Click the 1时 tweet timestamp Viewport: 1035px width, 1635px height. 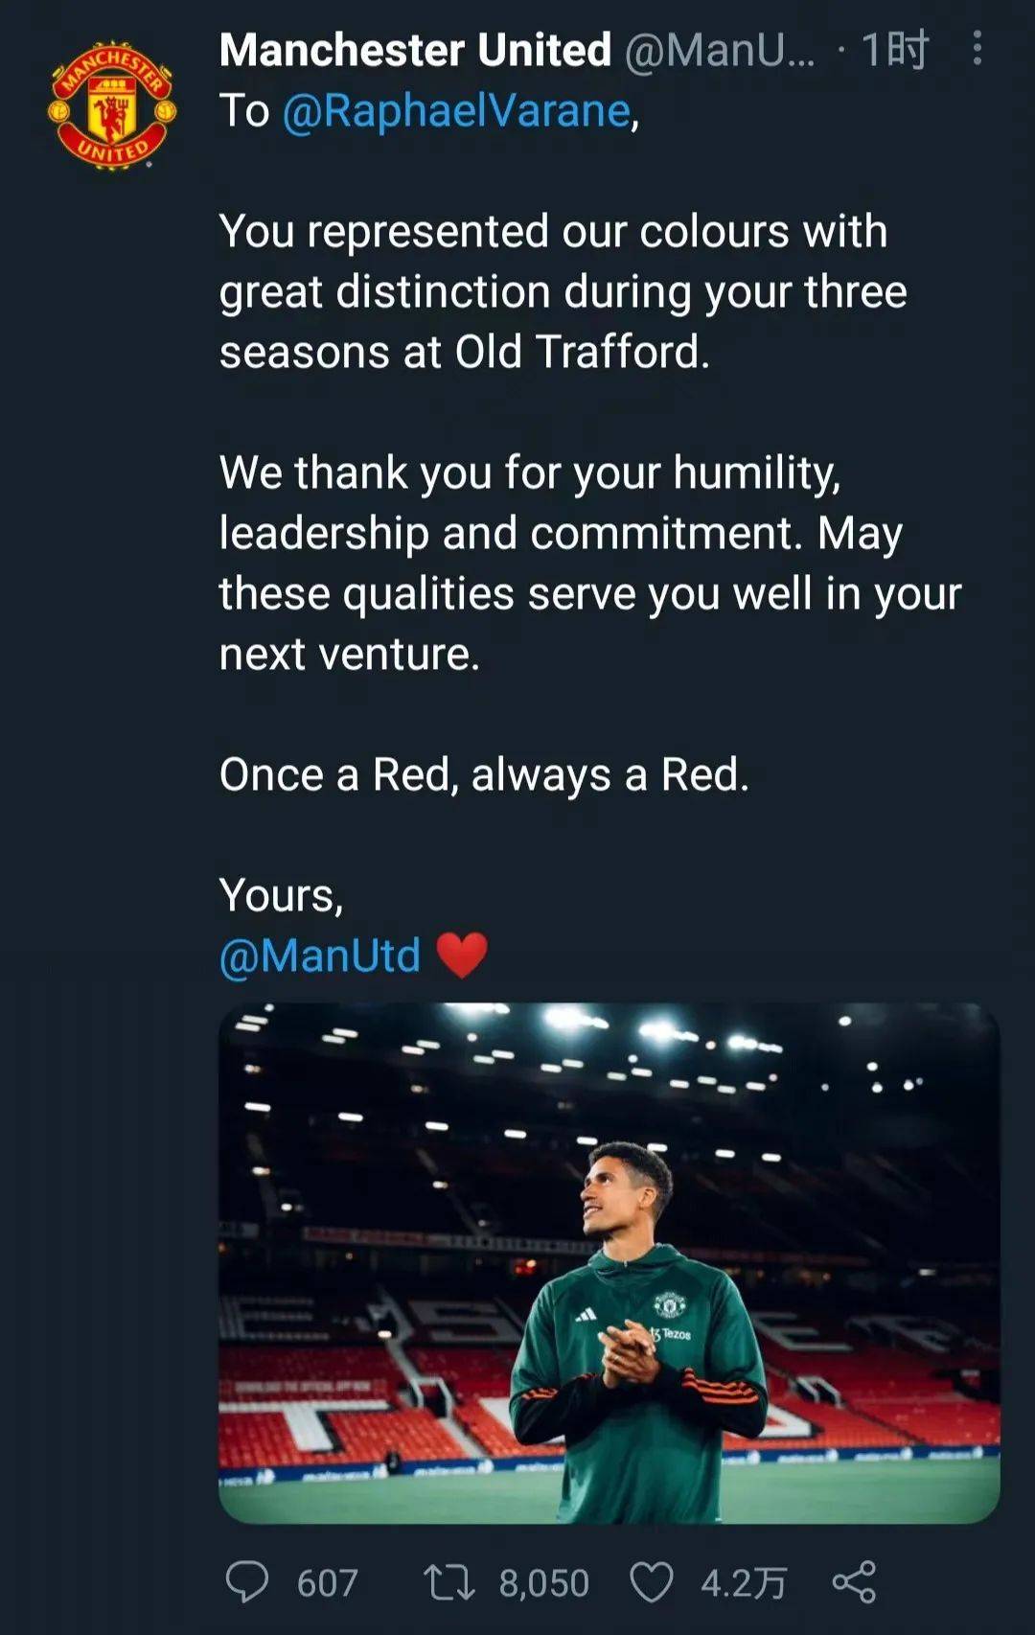[x=894, y=50]
